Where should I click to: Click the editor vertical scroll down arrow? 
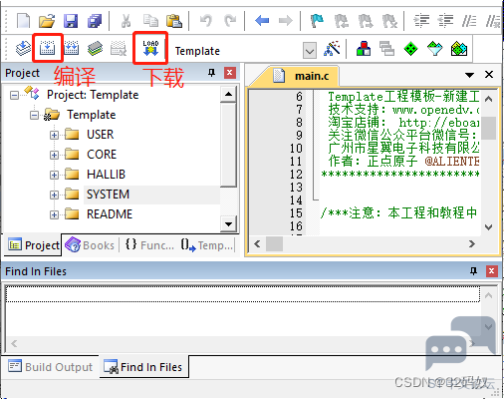click(488, 227)
